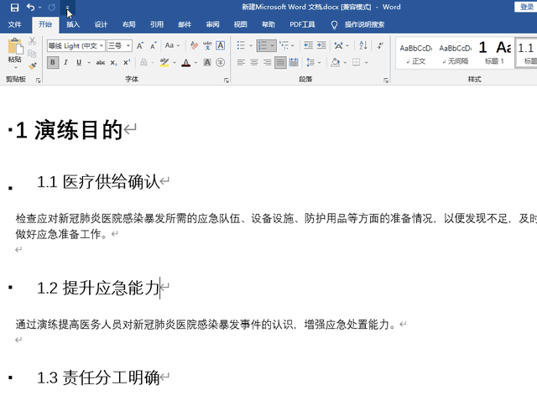The height and width of the screenshot is (406, 537).
Task: Click the 操作说明搜索 search box
Action: click(364, 24)
